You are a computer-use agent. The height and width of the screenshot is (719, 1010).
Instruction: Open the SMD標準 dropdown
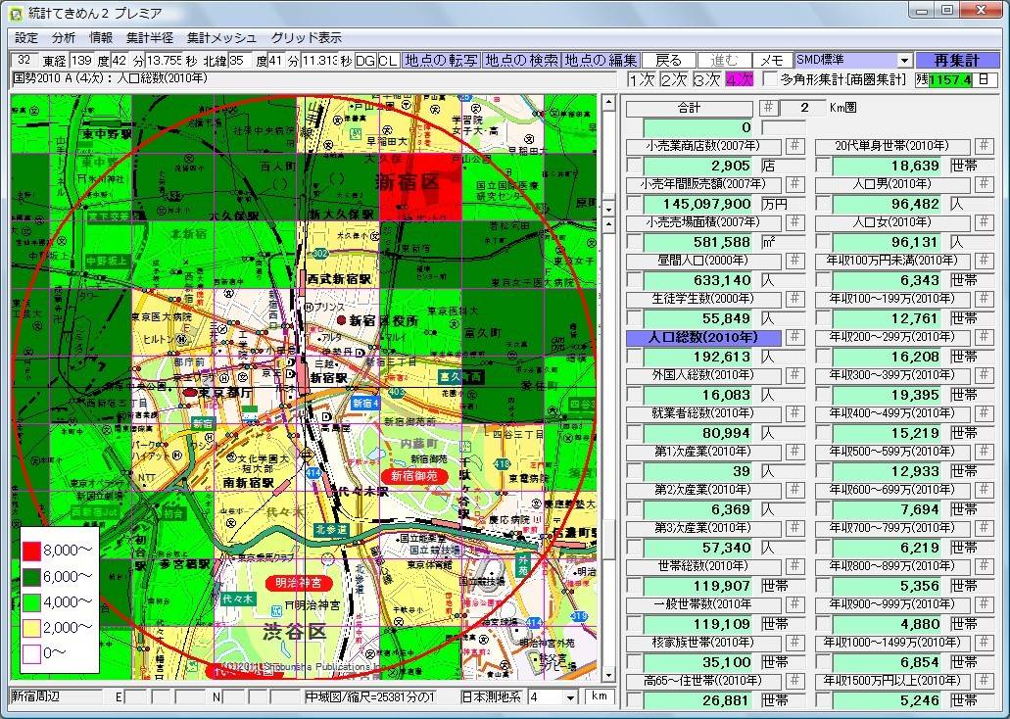(x=903, y=61)
